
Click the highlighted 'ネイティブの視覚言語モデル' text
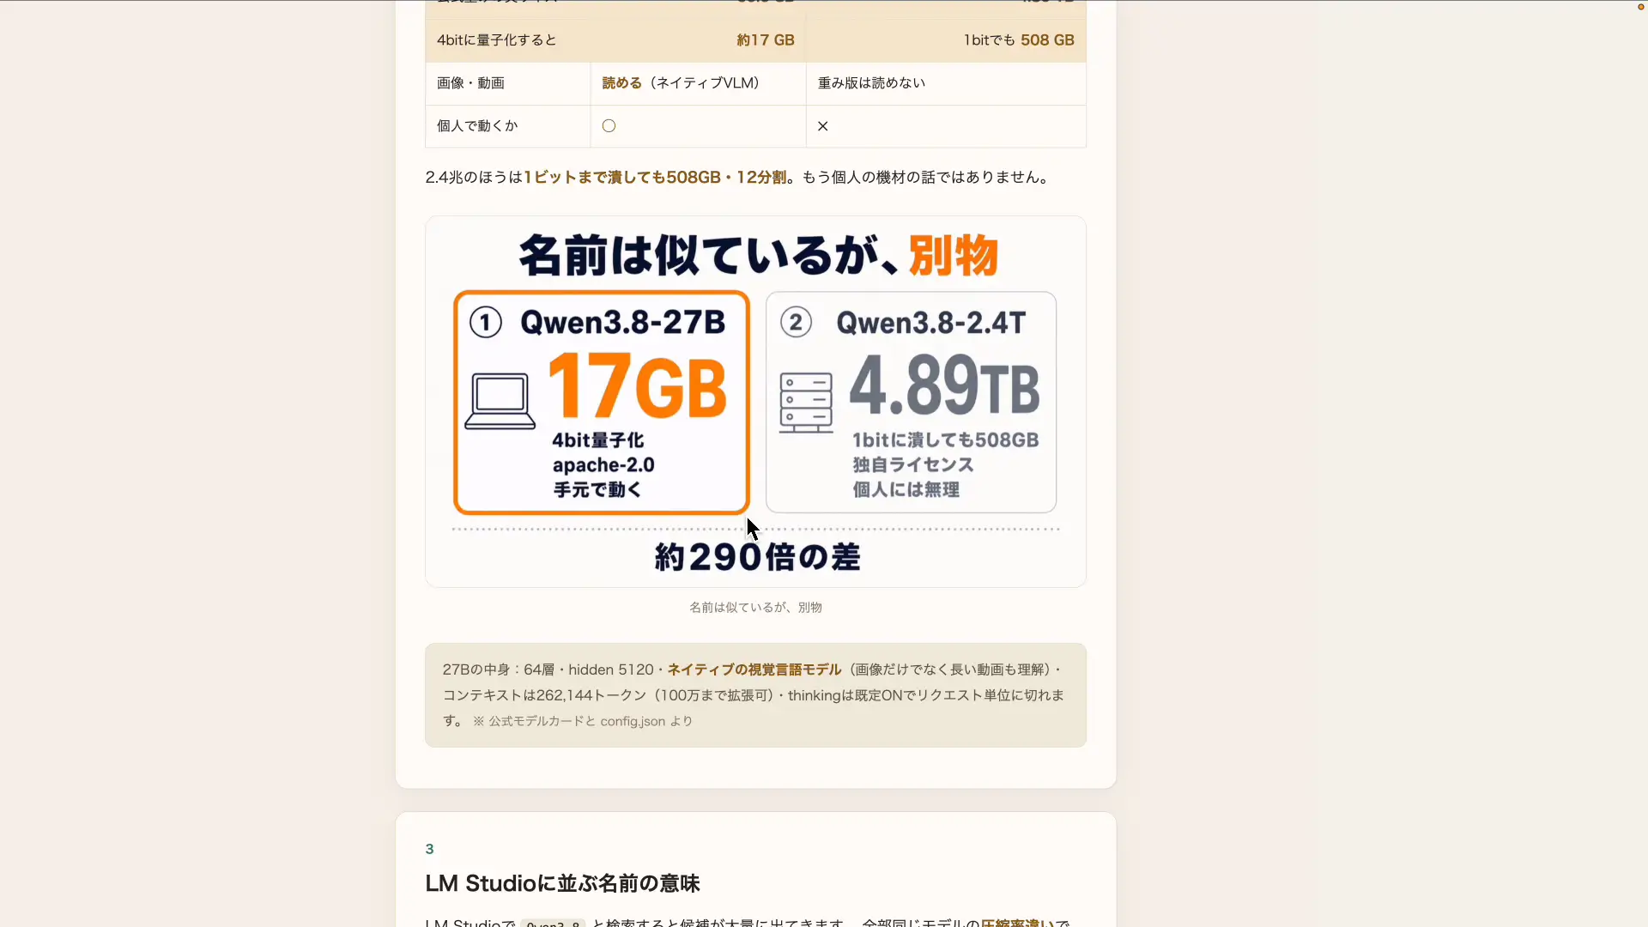pos(754,669)
